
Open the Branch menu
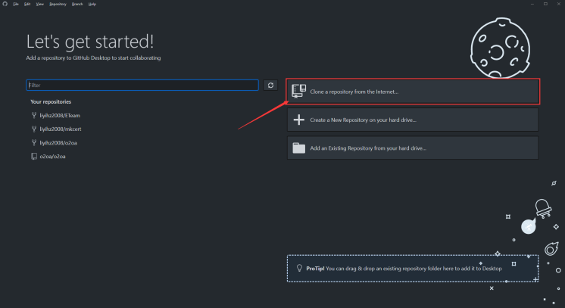pos(76,4)
